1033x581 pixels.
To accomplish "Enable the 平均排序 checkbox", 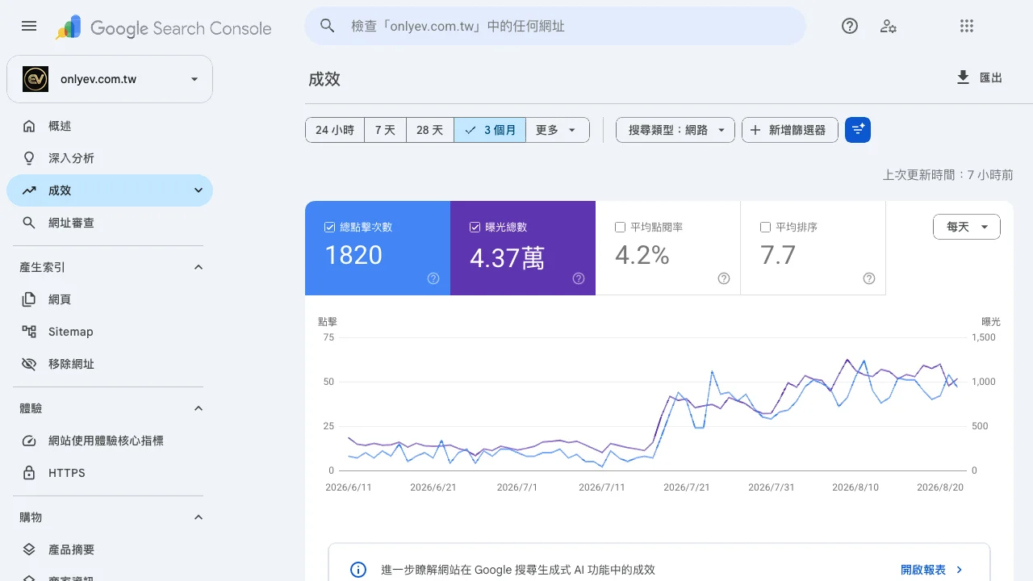I will click(765, 228).
